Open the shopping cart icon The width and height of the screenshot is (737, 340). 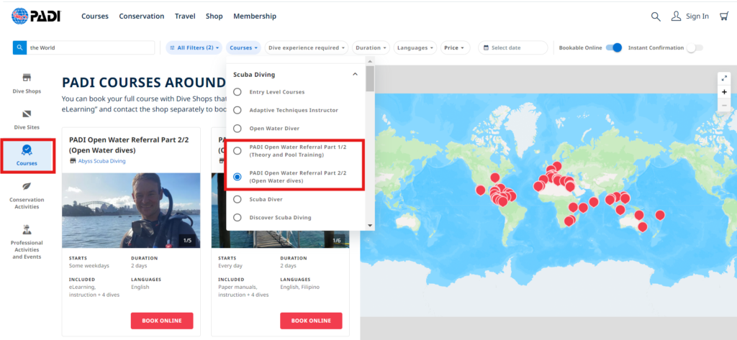[x=723, y=17]
